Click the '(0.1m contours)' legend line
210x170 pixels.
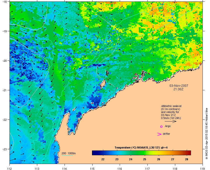tap(170, 109)
